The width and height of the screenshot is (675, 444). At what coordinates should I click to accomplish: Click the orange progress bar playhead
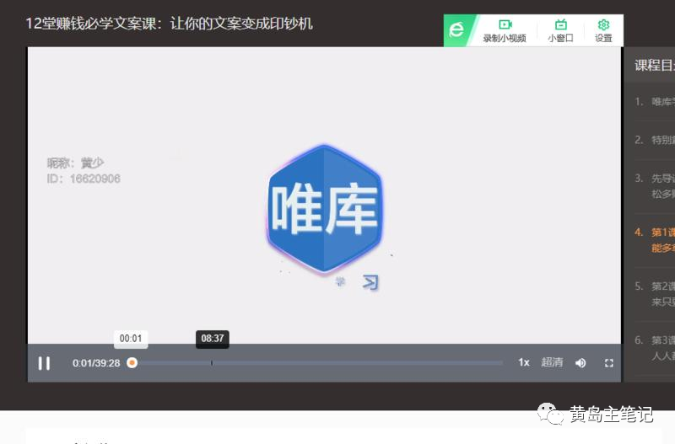(132, 363)
